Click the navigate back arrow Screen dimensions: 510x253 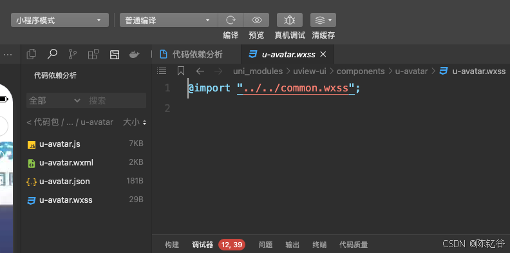pos(200,71)
